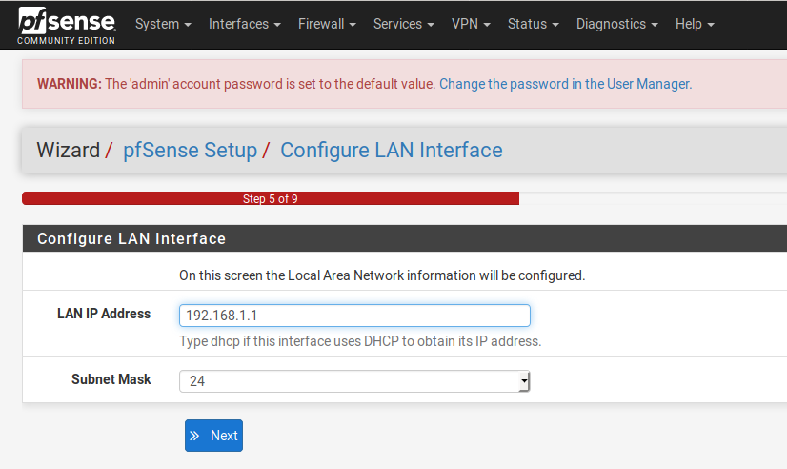Image resolution: width=787 pixels, height=469 pixels.
Task: Click the Configure LAN Interface breadcrumb
Action: pos(391,151)
